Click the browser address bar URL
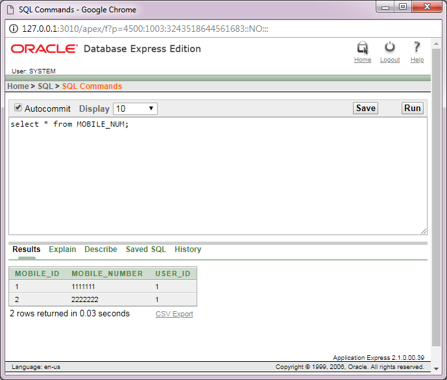The height and width of the screenshot is (380, 447). [x=145, y=29]
